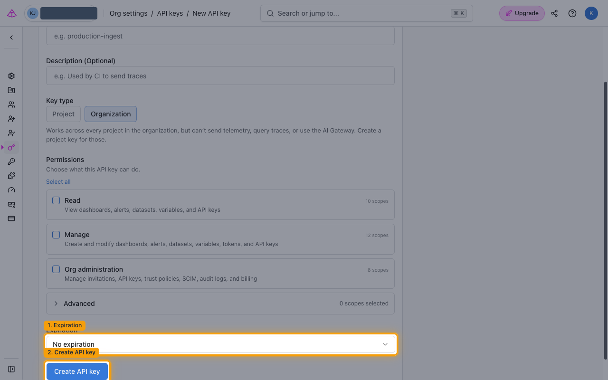Click 'Works across every project...' help text
Image resolution: width=608 pixels, height=380 pixels.
(x=214, y=135)
